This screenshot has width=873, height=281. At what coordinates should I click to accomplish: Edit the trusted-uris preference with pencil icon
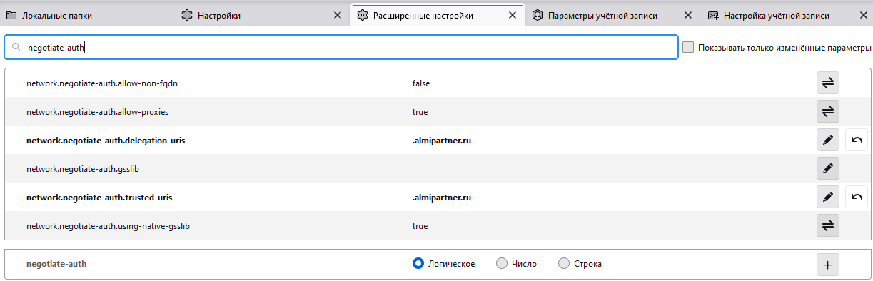828,198
